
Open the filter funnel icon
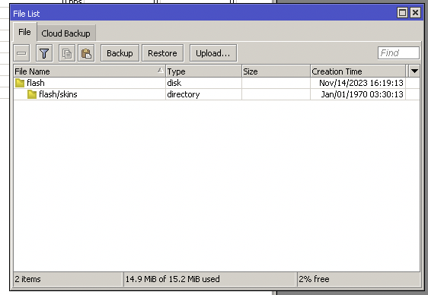44,53
